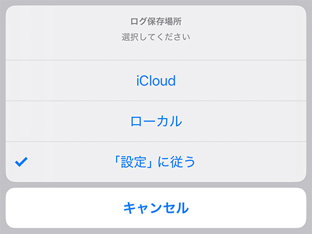Cancel the log location action sheet
312x234 pixels.
(156, 208)
